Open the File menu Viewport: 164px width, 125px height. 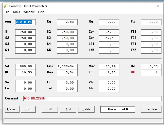pos(7,12)
